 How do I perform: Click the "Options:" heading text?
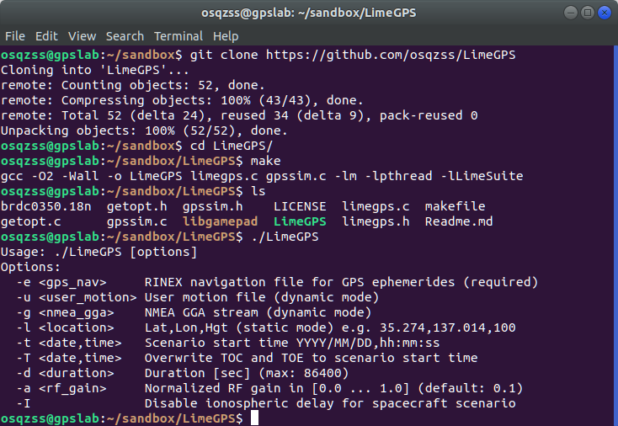click(x=30, y=267)
